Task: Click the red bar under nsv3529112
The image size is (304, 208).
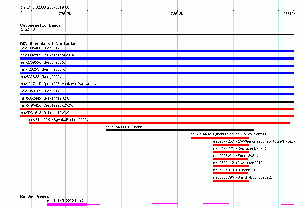Action: tap(231, 166)
